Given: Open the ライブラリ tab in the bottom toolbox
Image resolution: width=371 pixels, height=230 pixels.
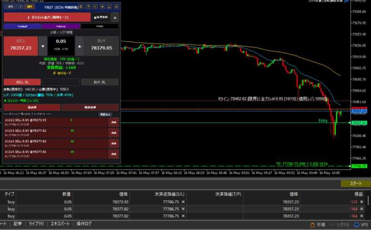Looking at the screenshot, I should click(36, 224).
